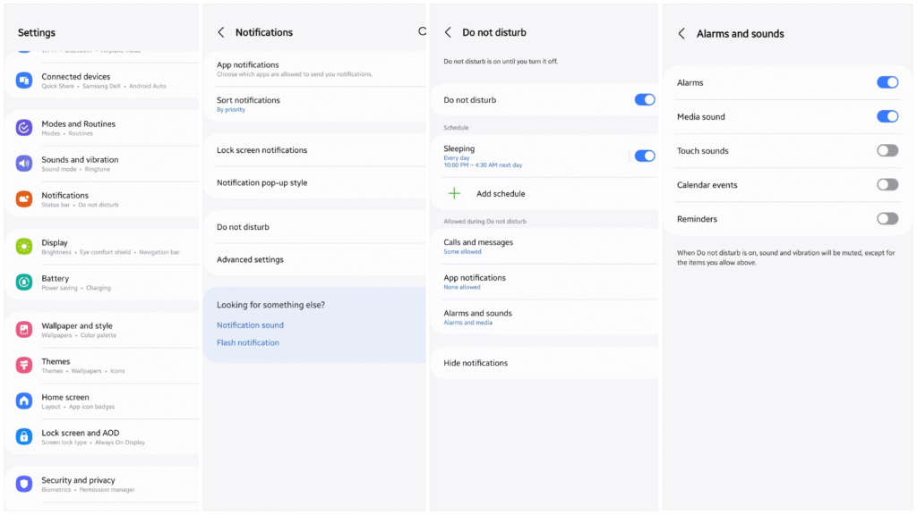
Task: Enable the Touch sounds toggle
Action: pos(887,151)
